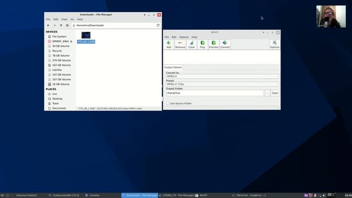
Task: Click the Add button in WinFF toolbar
Action: click(x=169, y=45)
